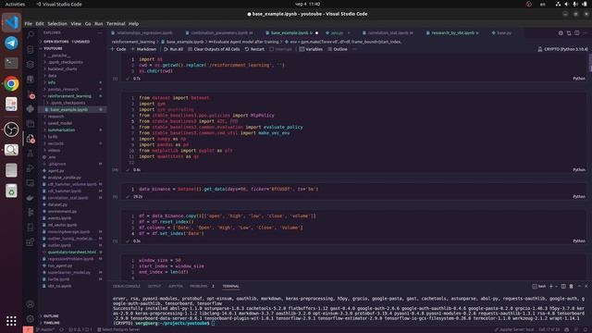Viewport: 592px width, 333px height.
Task: Open the notebook Variables view
Action: [311, 49]
